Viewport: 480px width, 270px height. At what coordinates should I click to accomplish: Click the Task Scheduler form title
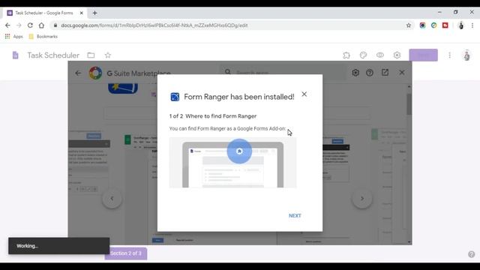(x=53, y=55)
